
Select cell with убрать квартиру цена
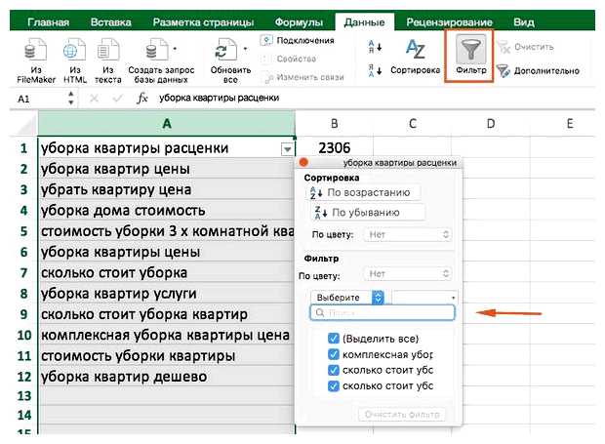167,189
